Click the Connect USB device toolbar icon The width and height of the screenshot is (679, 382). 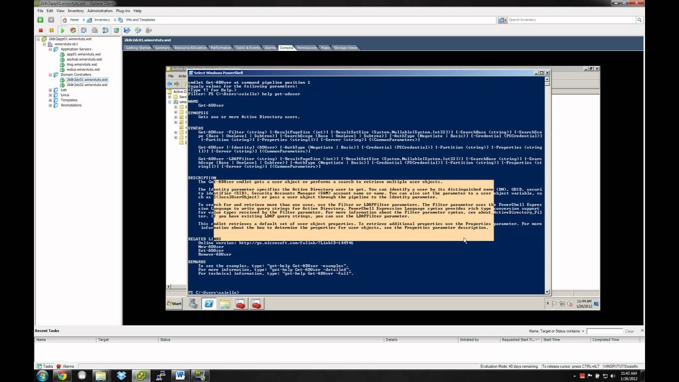click(149, 30)
